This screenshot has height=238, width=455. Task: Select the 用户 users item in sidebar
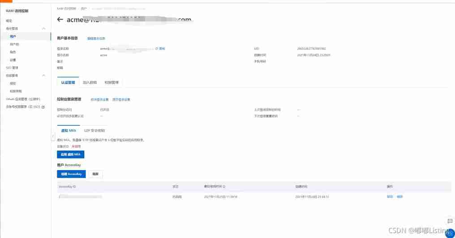click(x=13, y=37)
